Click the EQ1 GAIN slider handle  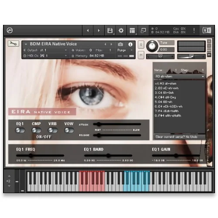point(176,156)
